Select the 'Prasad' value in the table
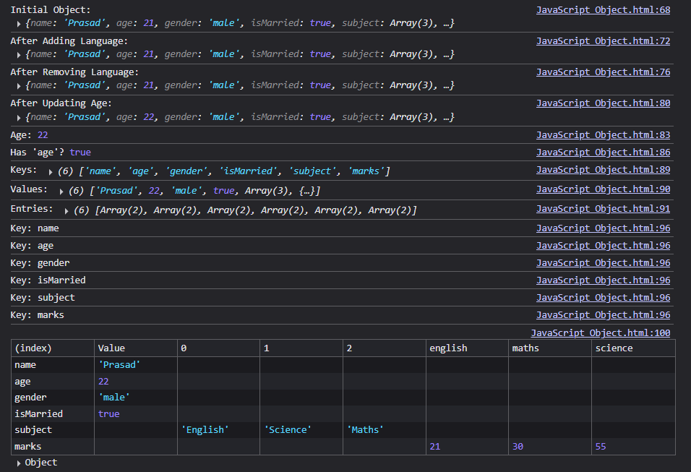The image size is (691, 472). coord(119,364)
